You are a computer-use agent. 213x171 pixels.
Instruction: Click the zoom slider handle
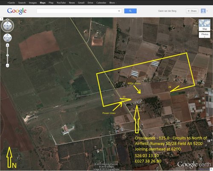7,55
